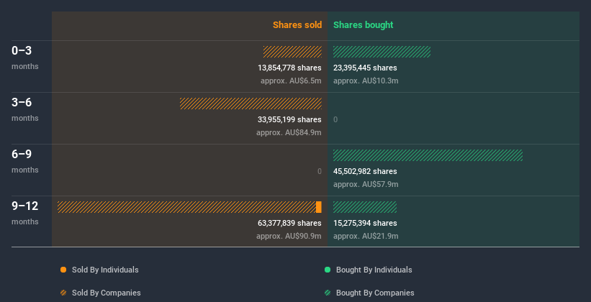Select the 0–3 months row label
591x302 pixels.
25,58
